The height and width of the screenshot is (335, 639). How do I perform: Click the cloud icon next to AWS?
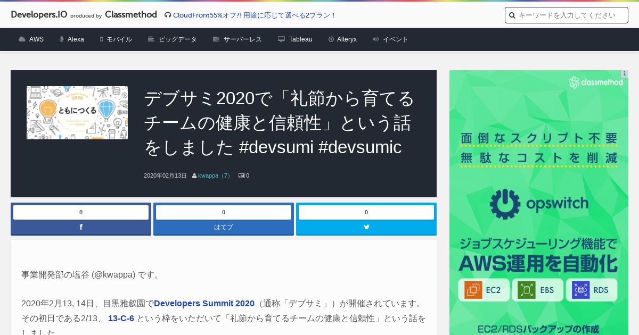pos(22,39)
